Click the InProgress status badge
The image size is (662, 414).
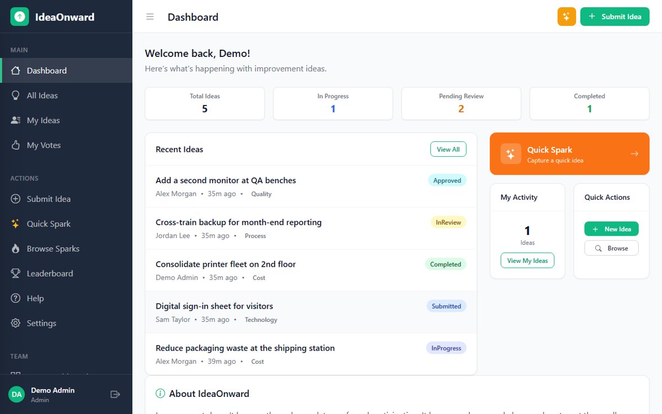[446, 348]
